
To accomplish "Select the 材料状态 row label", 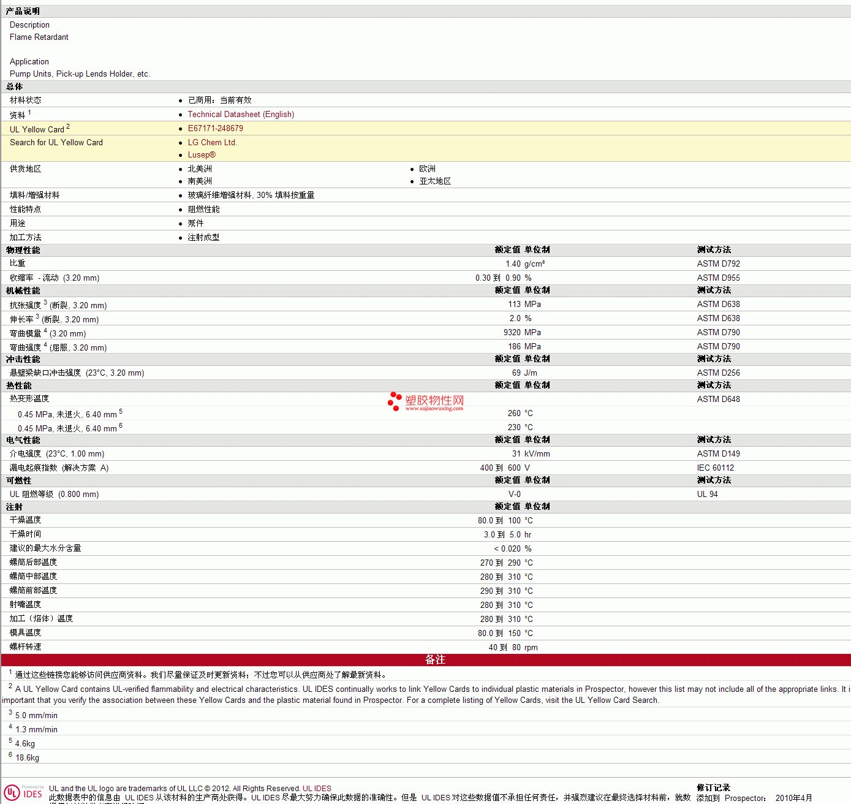I will point(26,100).
